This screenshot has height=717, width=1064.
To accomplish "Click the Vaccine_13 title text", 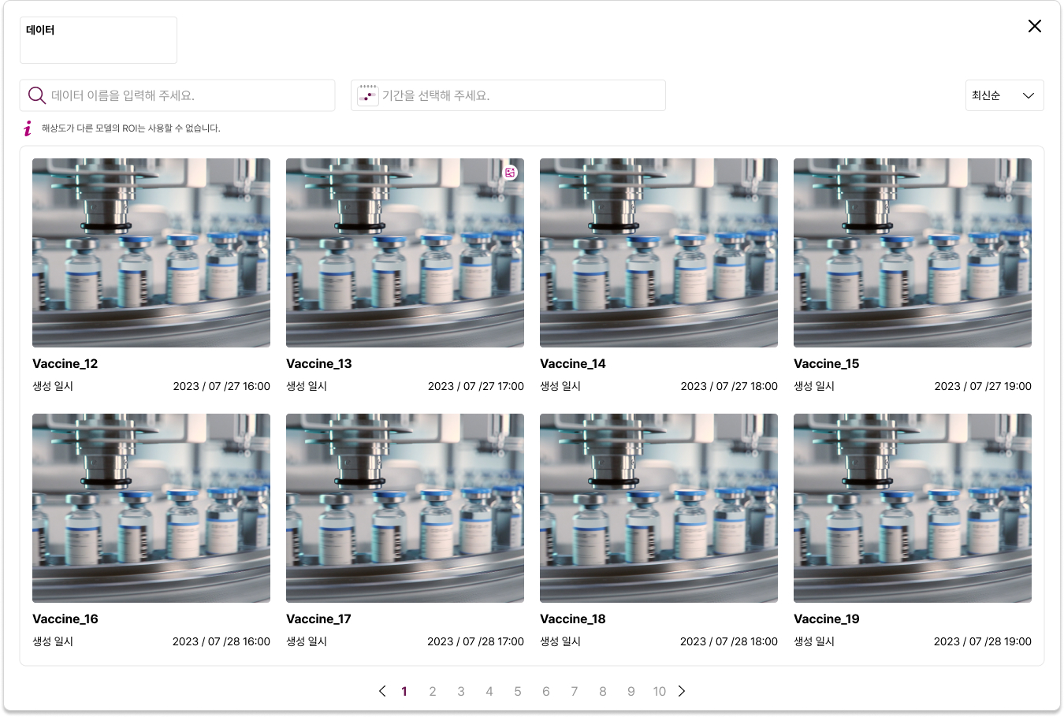I will click(319, 363).
